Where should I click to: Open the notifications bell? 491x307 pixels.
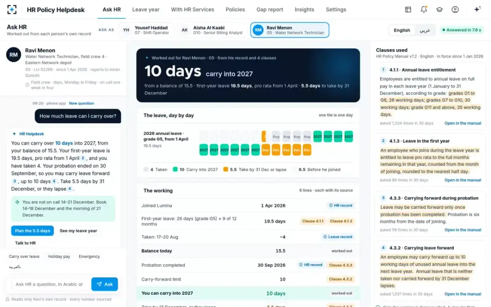click(x=423, y=9)
